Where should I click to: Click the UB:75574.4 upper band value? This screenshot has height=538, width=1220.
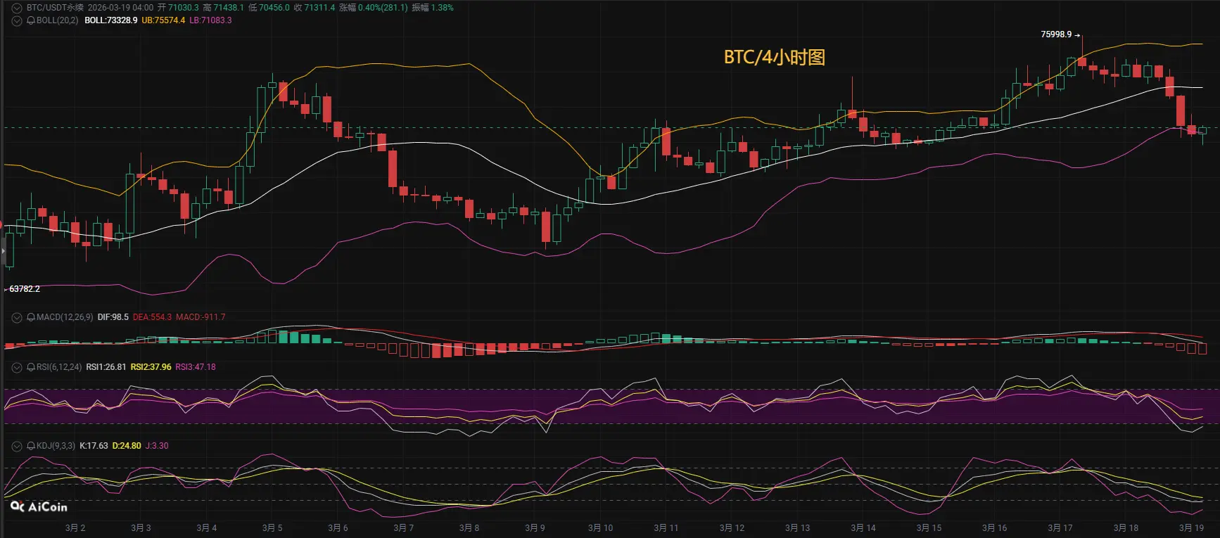click(x=163, y=20)
